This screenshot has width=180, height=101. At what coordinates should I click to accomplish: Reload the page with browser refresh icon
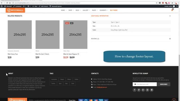pos(7,3)
